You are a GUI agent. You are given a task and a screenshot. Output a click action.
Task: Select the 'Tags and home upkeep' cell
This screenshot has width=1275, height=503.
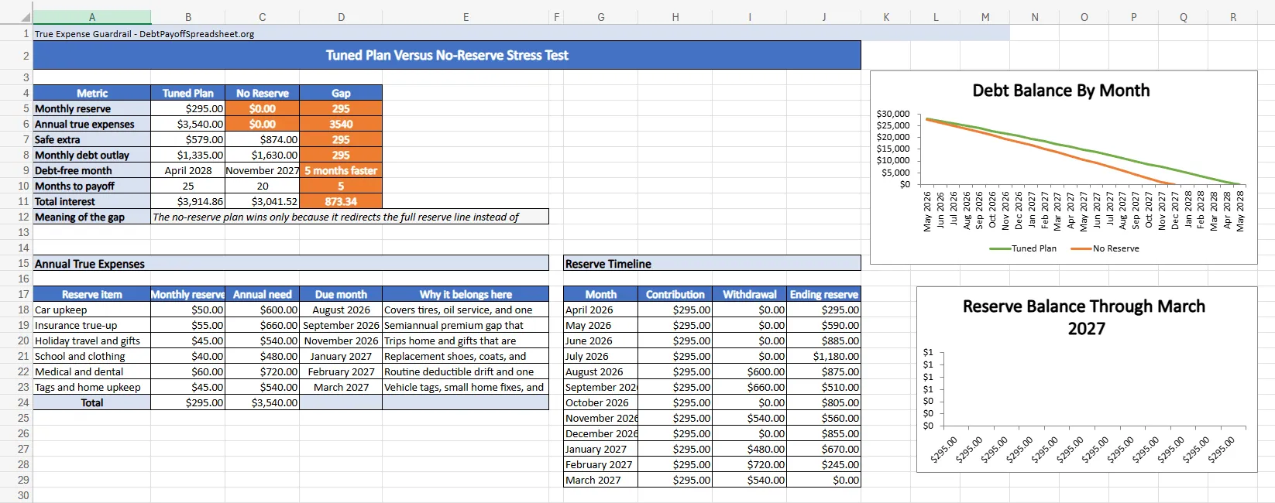(92, 387)
